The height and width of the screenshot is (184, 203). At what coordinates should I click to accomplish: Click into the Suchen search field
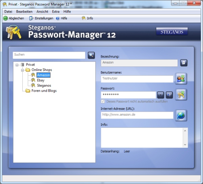49,55
